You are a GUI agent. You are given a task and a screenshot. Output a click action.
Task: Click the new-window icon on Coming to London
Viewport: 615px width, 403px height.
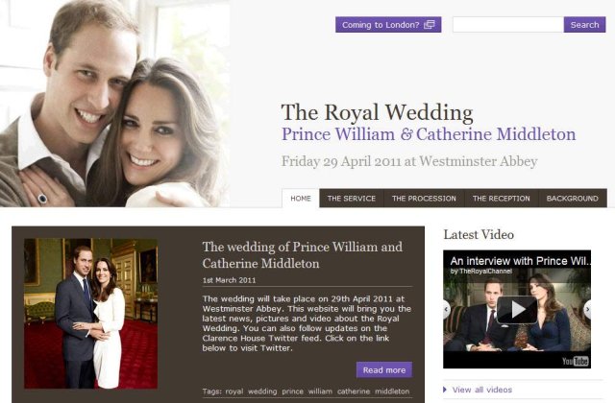(430, 25)
